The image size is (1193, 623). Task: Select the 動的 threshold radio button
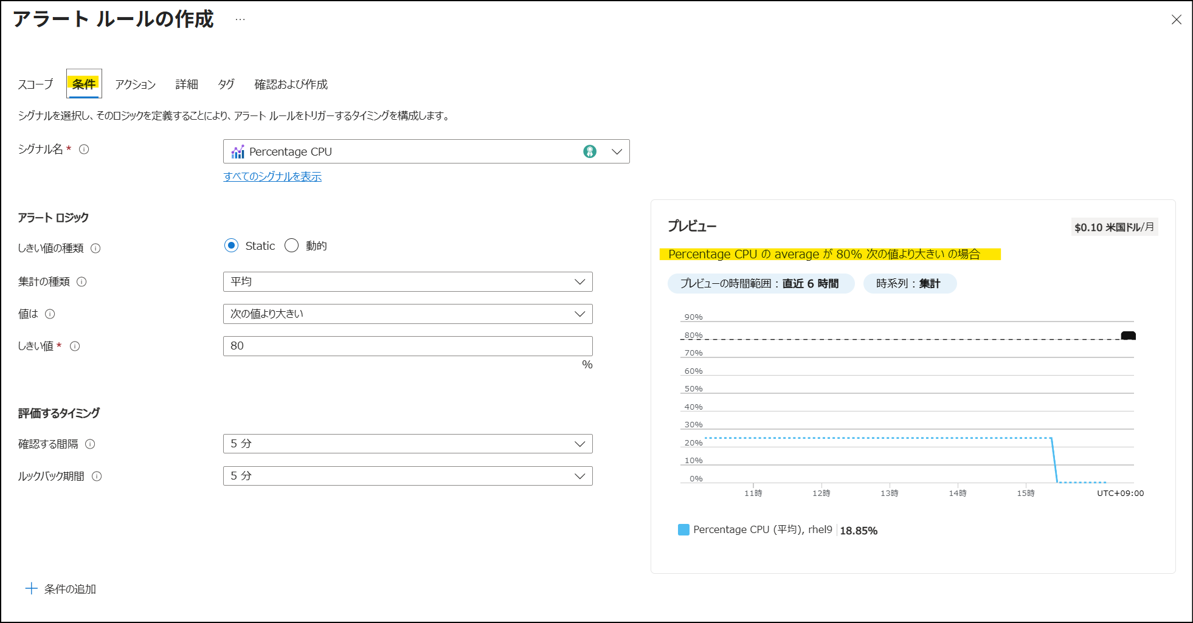click(x=292, y=246)
